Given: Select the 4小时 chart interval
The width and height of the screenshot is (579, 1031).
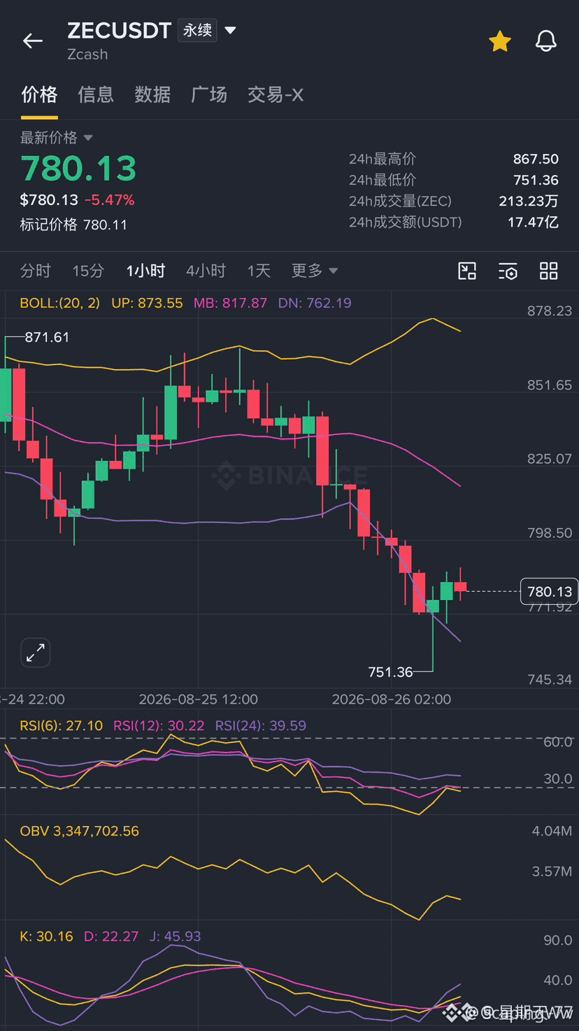Looking at the screenshot, I should [206, 271].
